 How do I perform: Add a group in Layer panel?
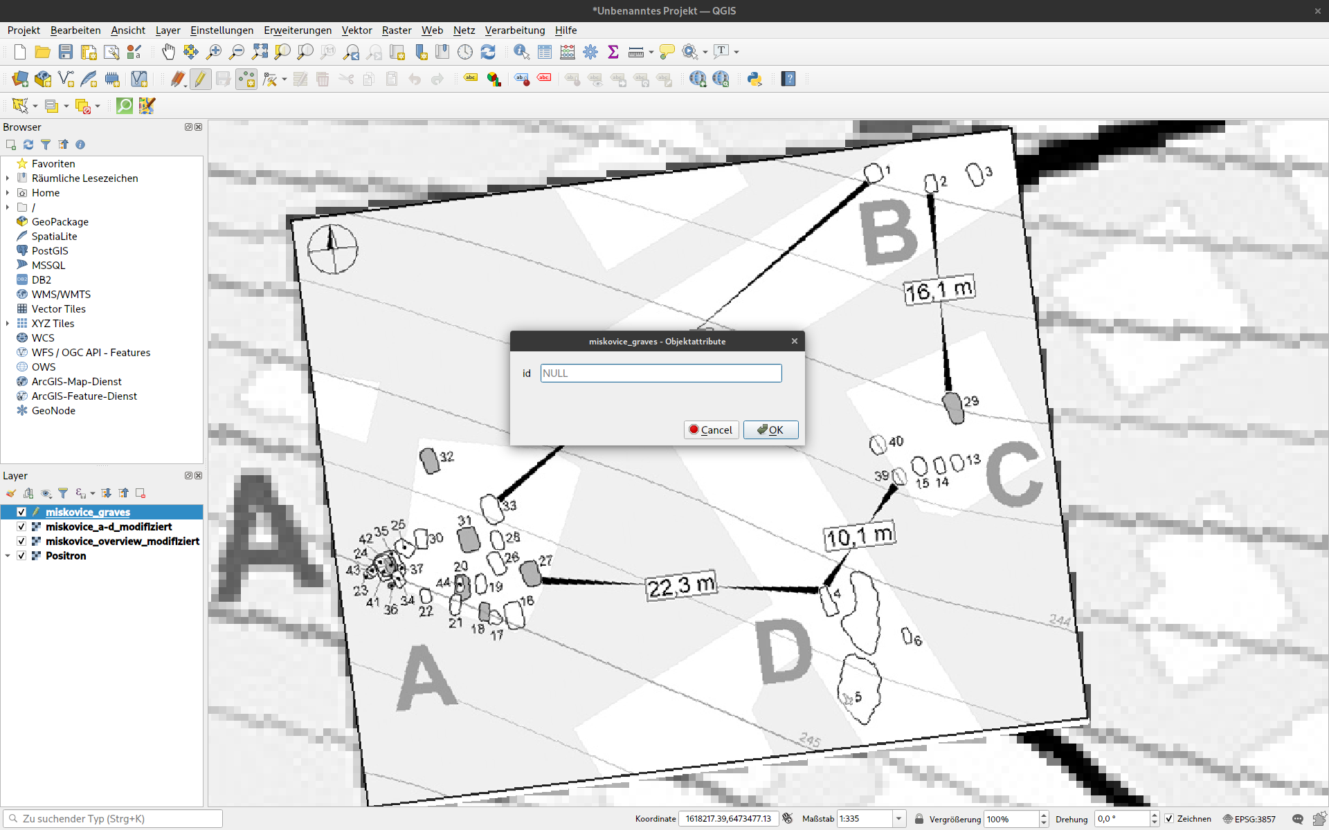pos(28,493)
